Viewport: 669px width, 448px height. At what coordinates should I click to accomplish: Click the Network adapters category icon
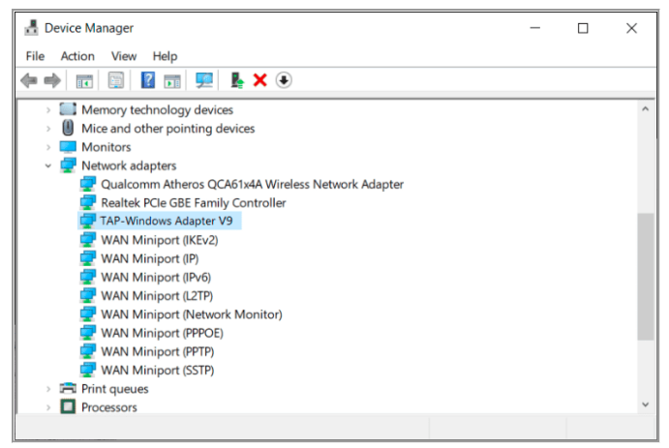click(68, 164)
